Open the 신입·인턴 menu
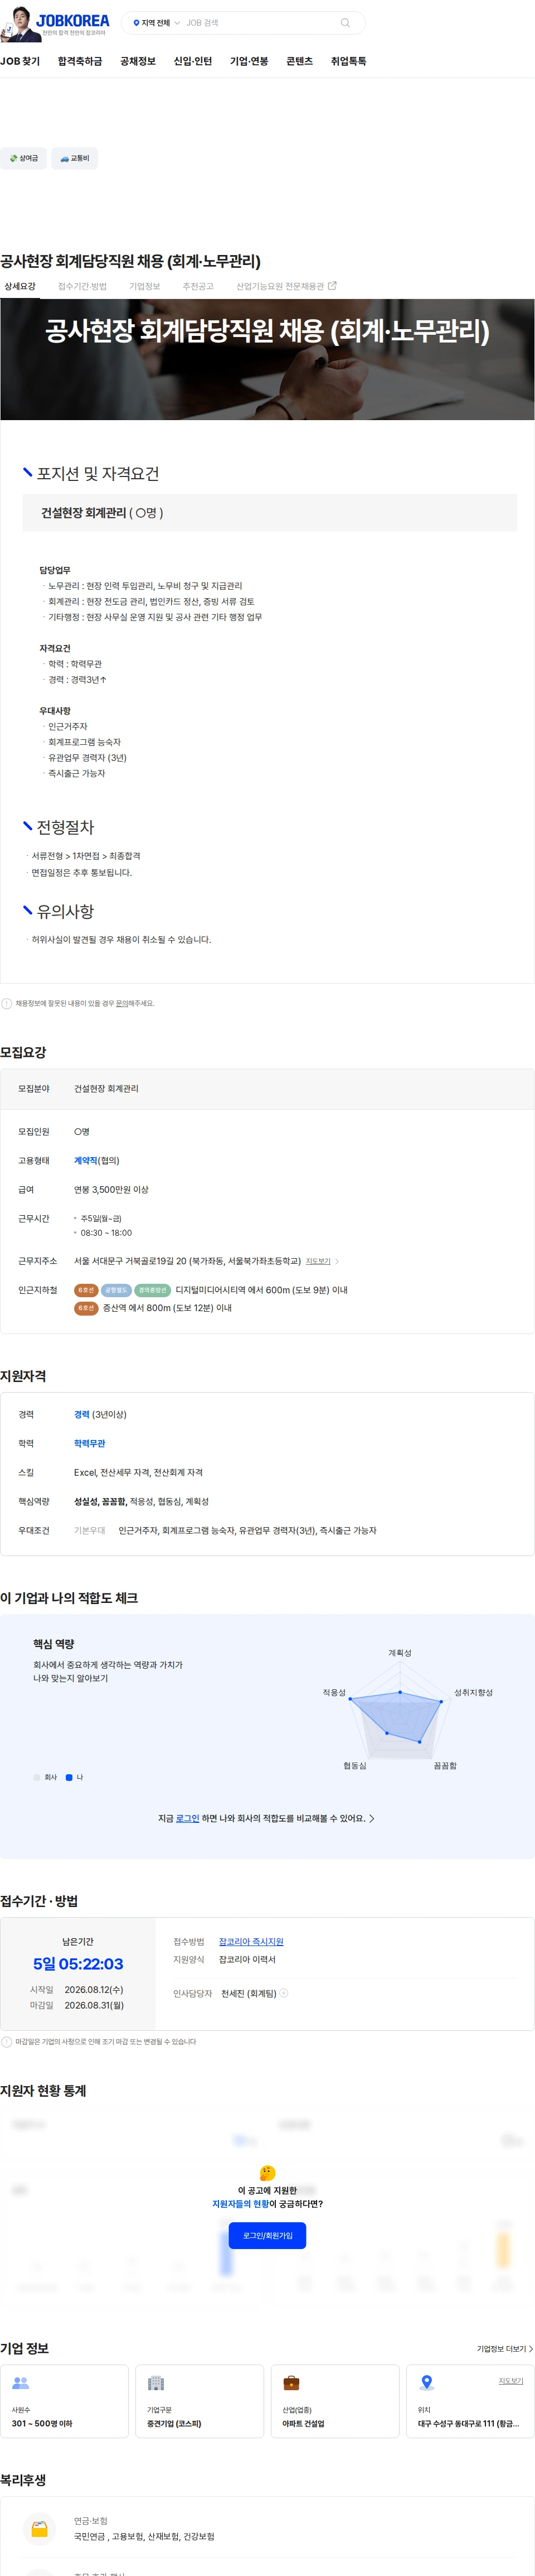 point(193,61)
